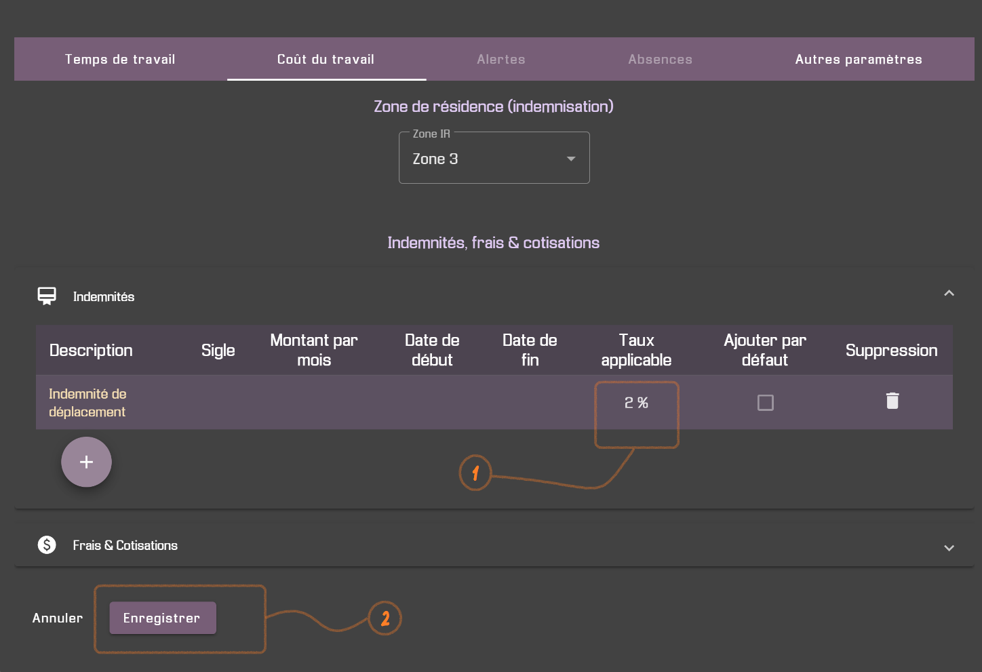Click the Montant par mois column header
The image size is (982, 672).
tap(314, 350)
